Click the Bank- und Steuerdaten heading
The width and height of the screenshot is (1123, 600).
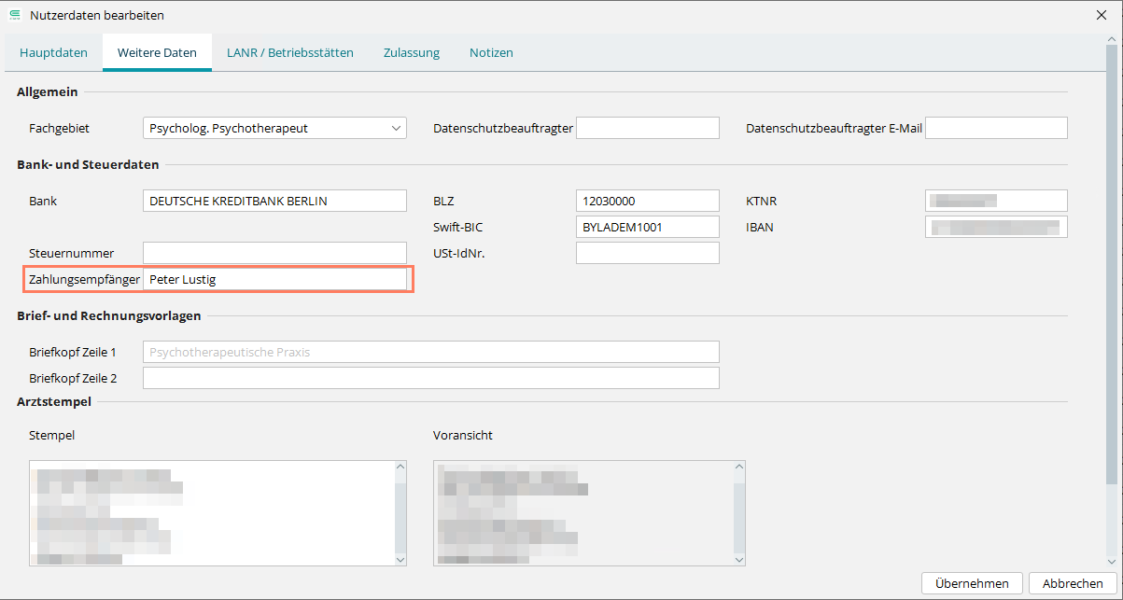(x=88, y=164)
